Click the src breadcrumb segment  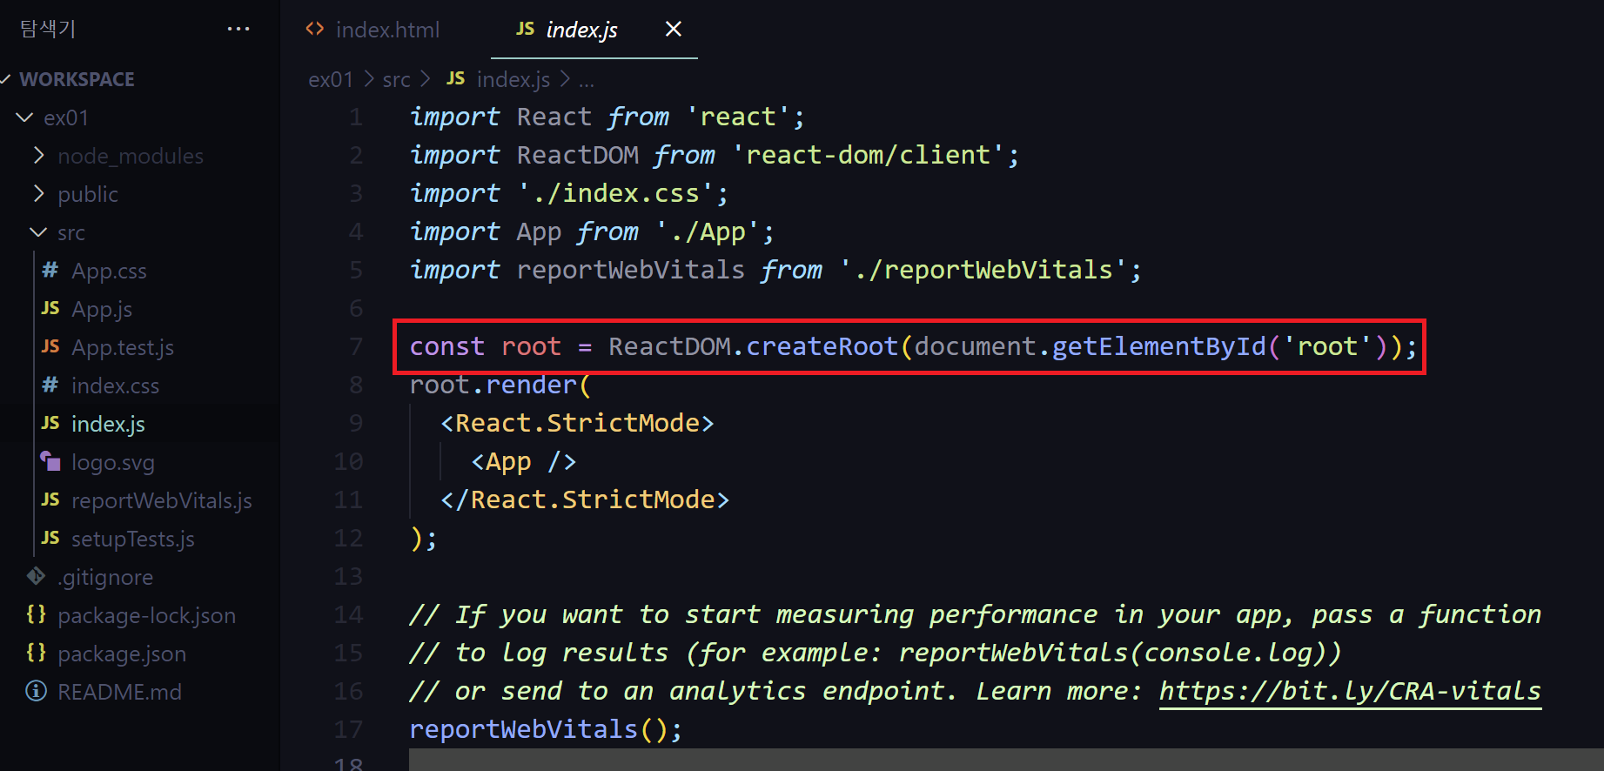(x=396, y=80)
